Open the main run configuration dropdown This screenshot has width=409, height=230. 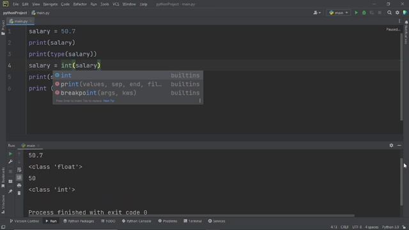pyautogui.click(x=338, y=13)
